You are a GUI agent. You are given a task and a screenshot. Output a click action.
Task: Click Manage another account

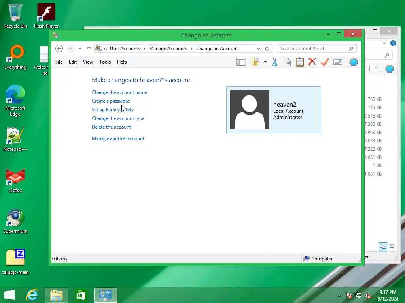[118, 138]
